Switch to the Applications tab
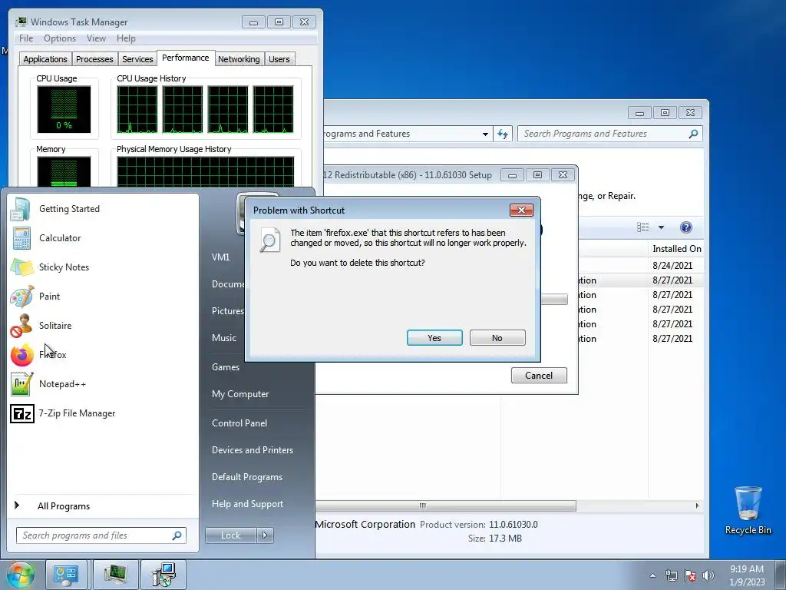This screenshot has width=786, height=590. click(x=45, y=58)
